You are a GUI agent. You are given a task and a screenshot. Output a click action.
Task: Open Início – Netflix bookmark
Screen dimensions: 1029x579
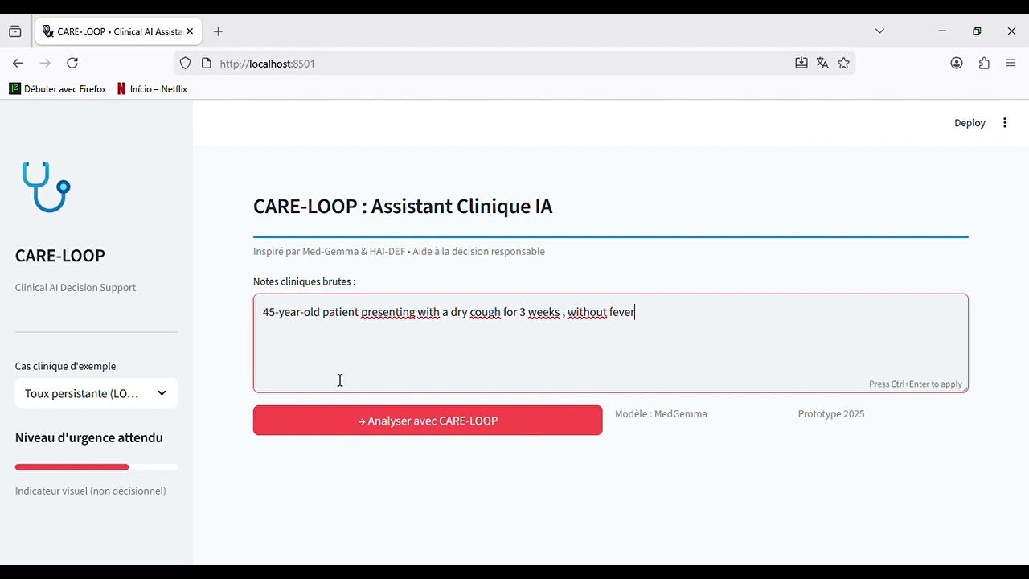(x=153, y=89)
